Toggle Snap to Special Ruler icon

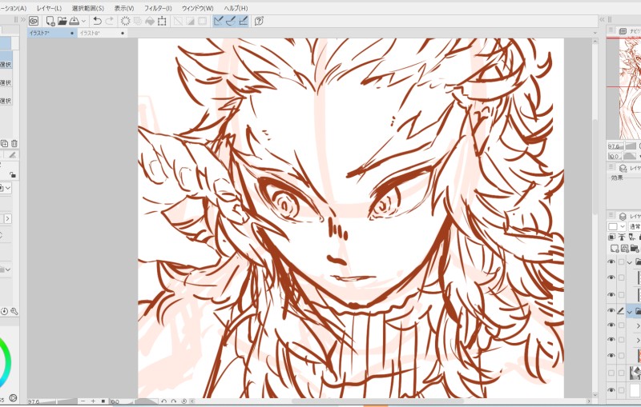pos(231,21)
